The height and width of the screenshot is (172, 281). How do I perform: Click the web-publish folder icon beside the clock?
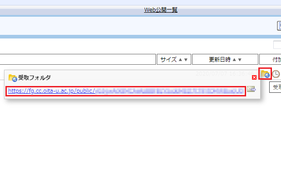click(x=265, y=74)
